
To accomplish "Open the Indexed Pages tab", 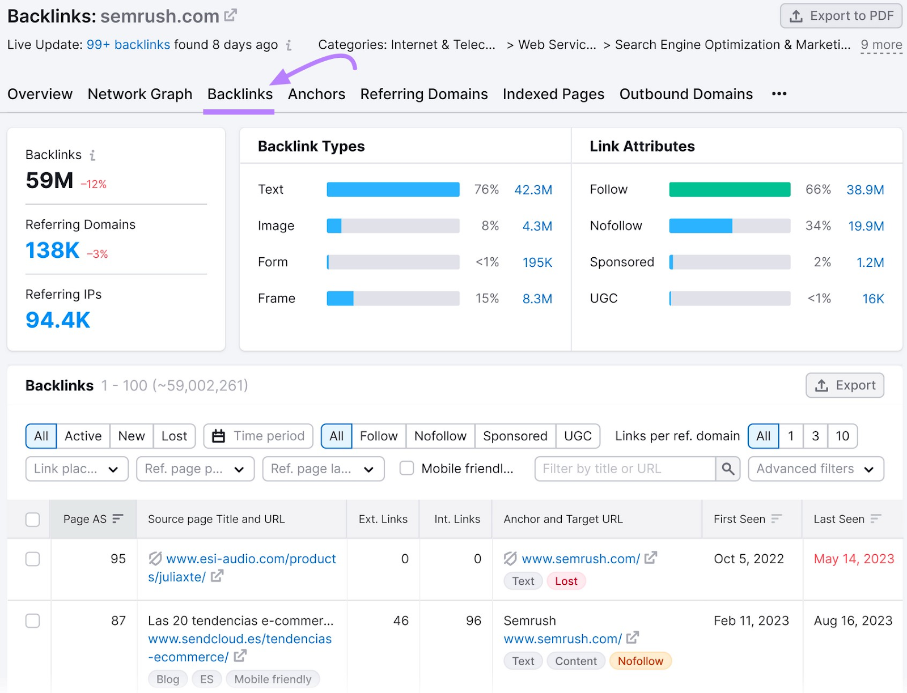I will tap(553, 94).
